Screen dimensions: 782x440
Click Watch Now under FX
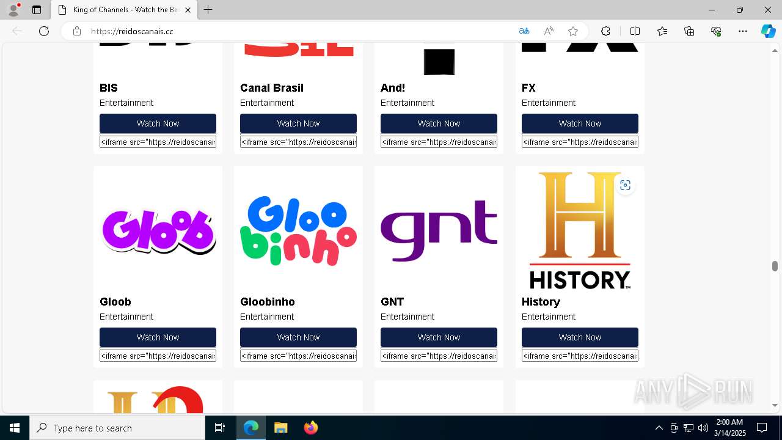coord(580,123)
